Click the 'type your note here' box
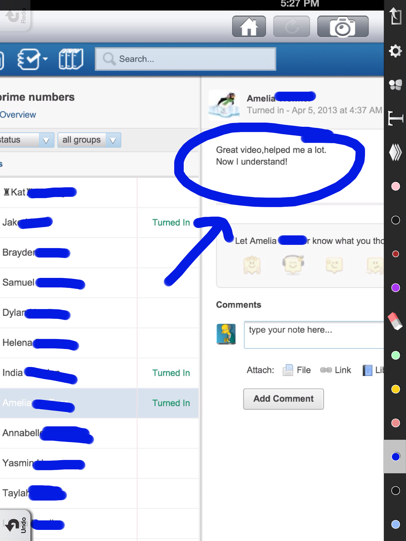This screenshot has height=541, width=406. pyautogui.click(x=314, y=335)
